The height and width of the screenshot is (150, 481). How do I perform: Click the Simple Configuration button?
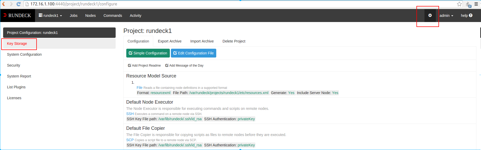pyautogui.click(x=148, y=53)
